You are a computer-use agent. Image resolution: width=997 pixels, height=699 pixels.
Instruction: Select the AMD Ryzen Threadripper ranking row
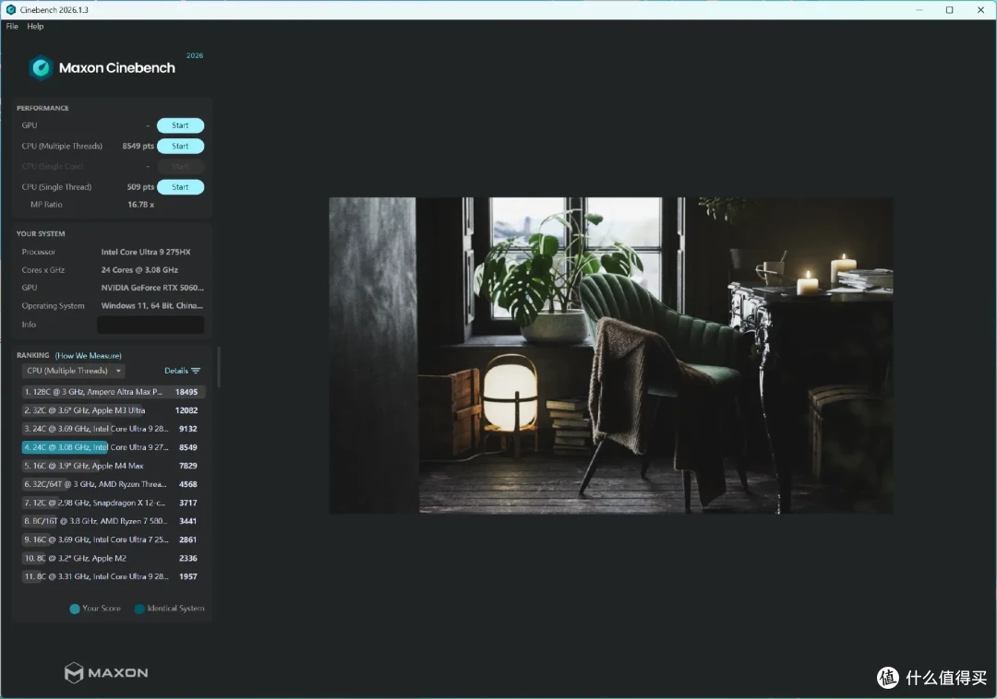[x=112, y=484]
